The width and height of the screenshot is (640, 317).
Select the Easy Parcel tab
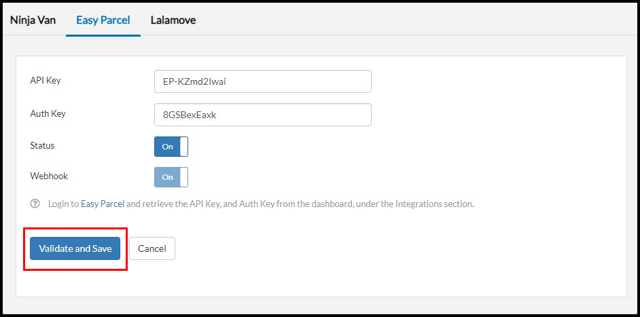pyautogui.click(x=103, y=20)
